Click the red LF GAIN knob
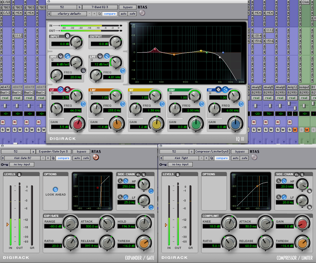Viewport: 316px width, 263px height. (x=77, y=124)
